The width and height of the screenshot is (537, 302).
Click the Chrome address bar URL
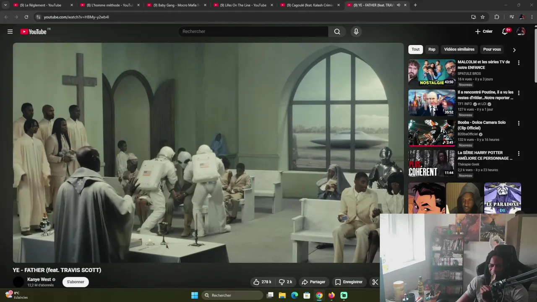76,17
